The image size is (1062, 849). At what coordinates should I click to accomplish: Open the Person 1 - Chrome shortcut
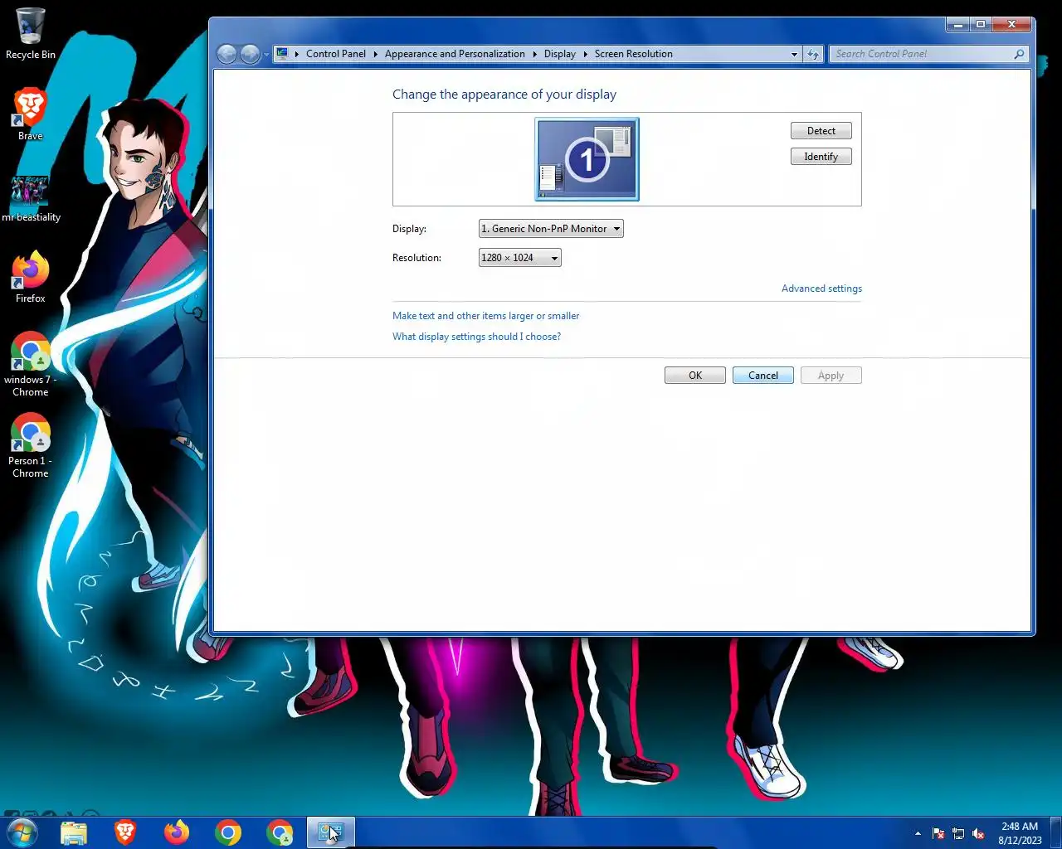click(30, 446)
